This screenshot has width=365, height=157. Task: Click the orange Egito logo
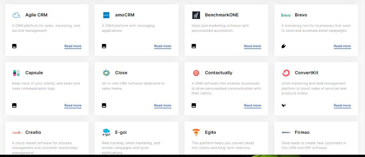tap(196, 132)
